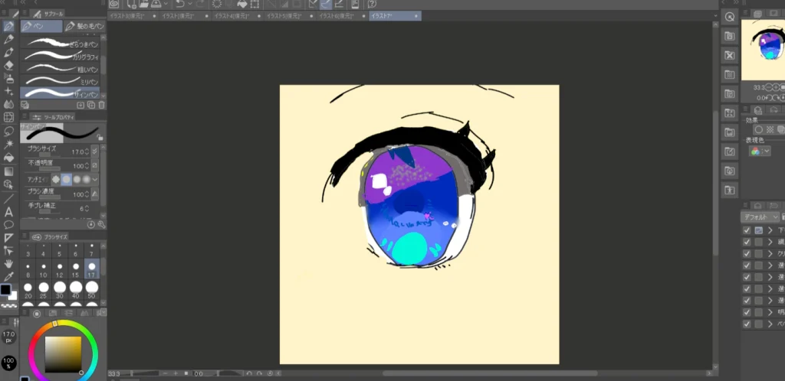Select the Lasso selection tool

8,132
